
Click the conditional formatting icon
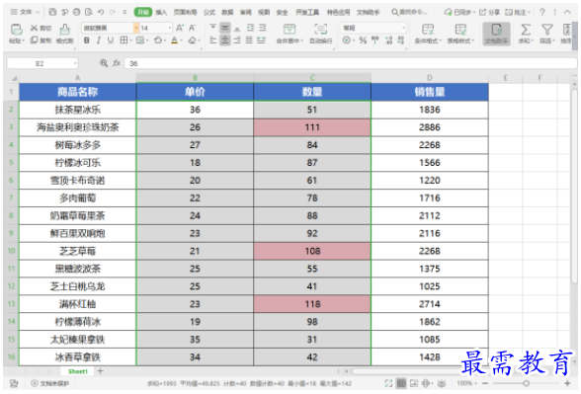[428, 30]
